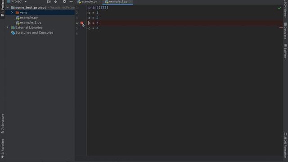This screenshot has height=162, width=288.
Task: Select example_2.py in project tree
Action: click(x=31, y=22)
